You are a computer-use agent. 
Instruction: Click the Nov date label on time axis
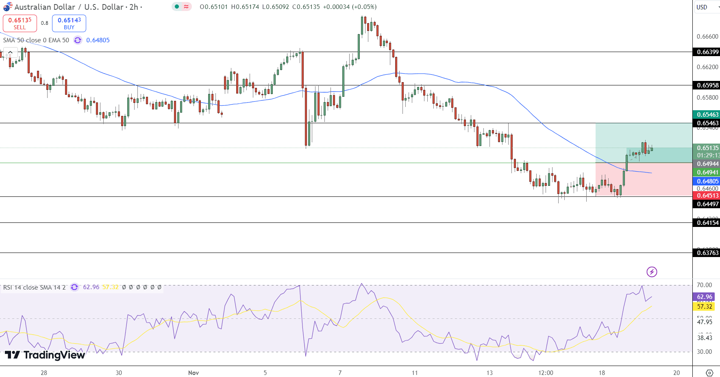pos(194,373)
